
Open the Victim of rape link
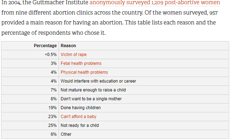(73, 55)
